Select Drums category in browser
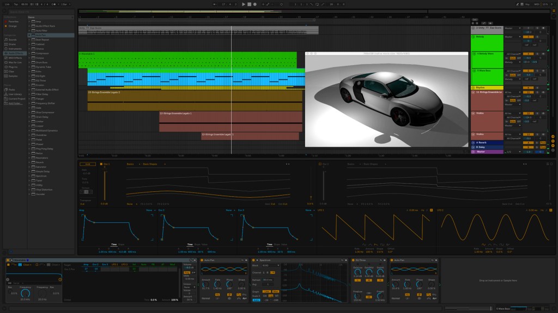Viewport: 558px width, 313px height. click(13, 44)
